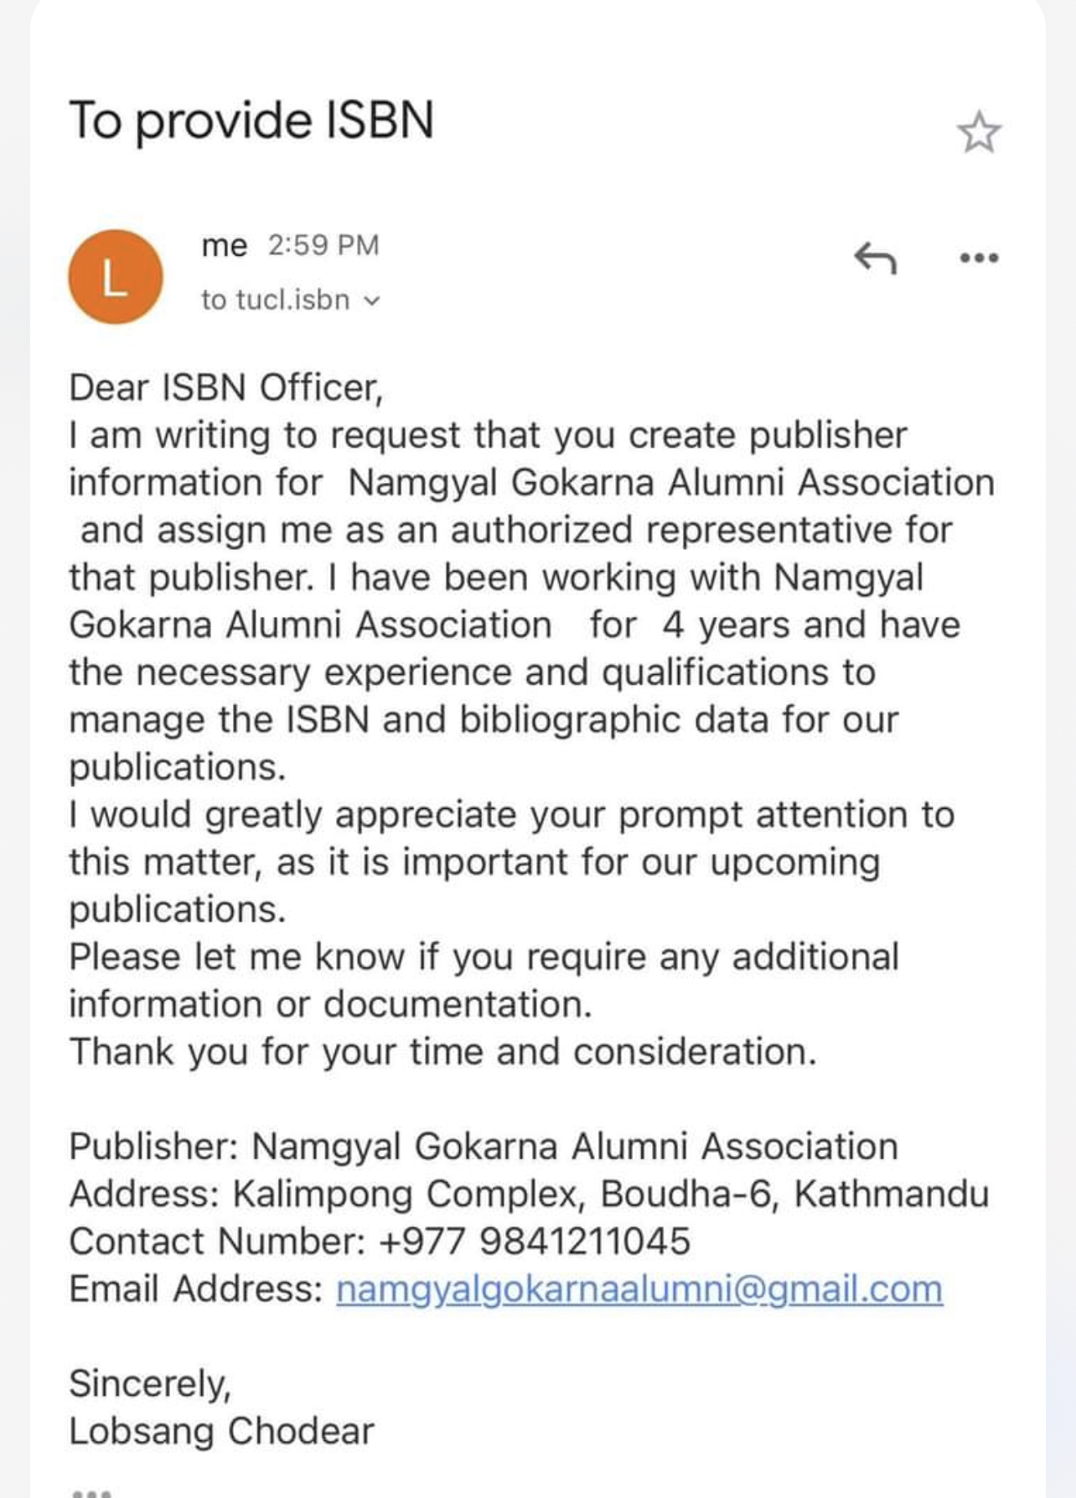
Task: Star the 'To provide ISBN' email
Action: [x=978, y=132]
